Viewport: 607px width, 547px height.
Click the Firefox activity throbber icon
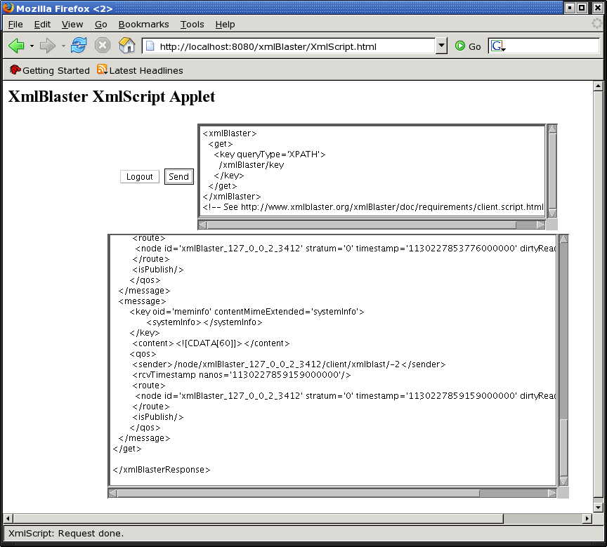point(597,24)
